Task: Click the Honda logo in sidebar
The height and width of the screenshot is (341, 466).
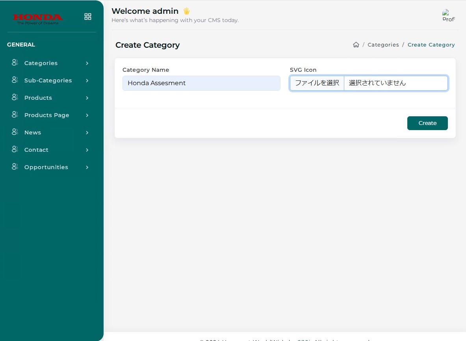Action: (38, 19)
